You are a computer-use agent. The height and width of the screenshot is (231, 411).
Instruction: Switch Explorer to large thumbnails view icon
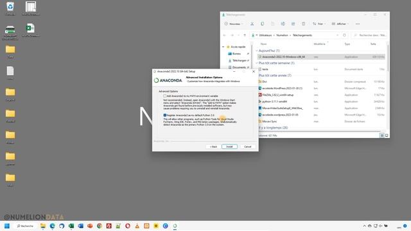click(387, 135)
